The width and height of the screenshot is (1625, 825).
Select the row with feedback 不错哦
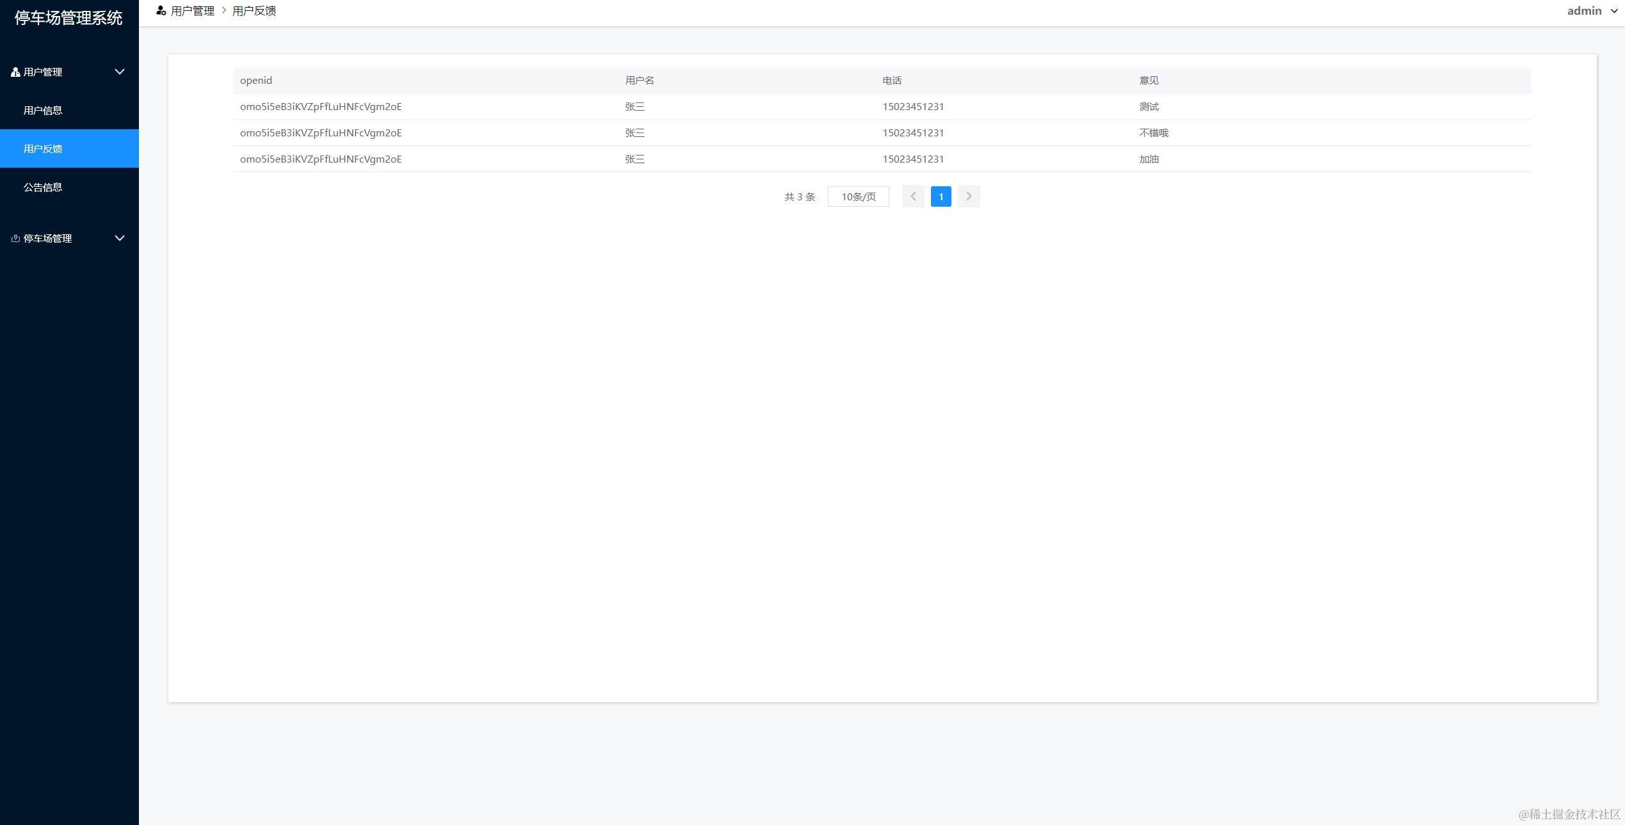tap(1154, 133)
